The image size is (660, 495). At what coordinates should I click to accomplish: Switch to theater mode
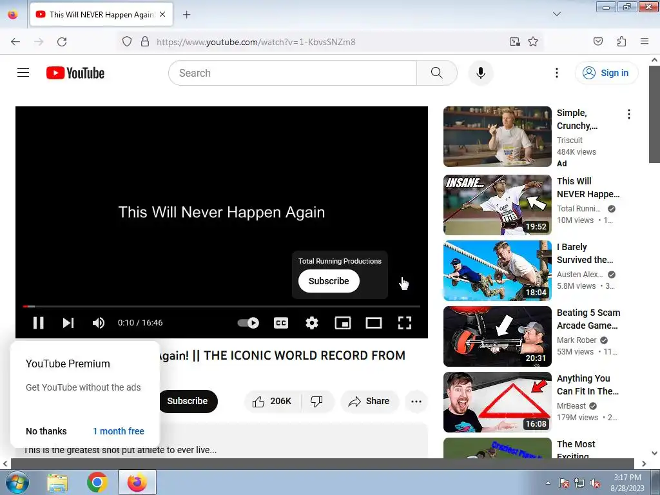tap(374, 323)
